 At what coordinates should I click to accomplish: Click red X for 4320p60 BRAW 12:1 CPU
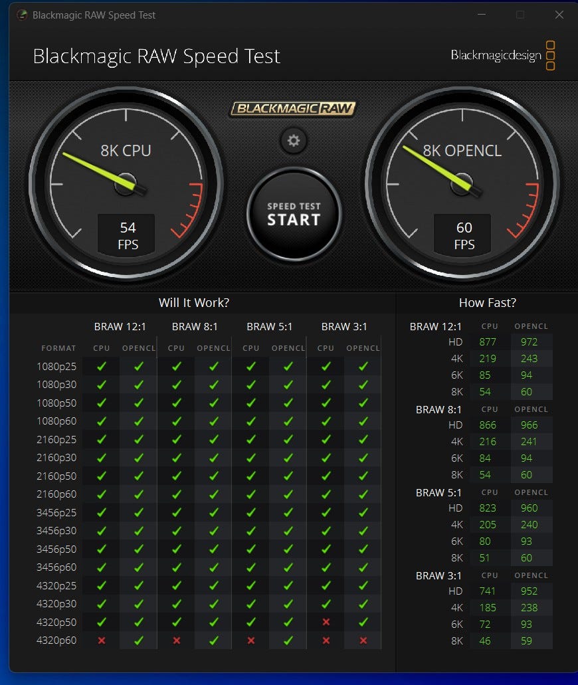(x=102, y=640)
